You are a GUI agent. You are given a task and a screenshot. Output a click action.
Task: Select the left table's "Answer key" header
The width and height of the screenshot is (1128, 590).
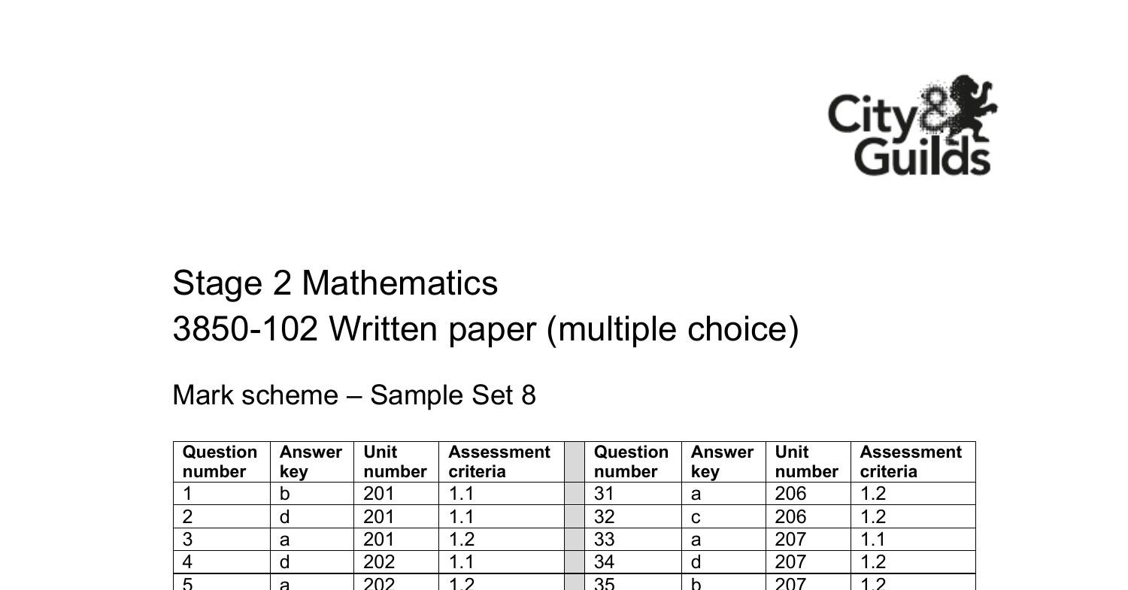[311, 461]
